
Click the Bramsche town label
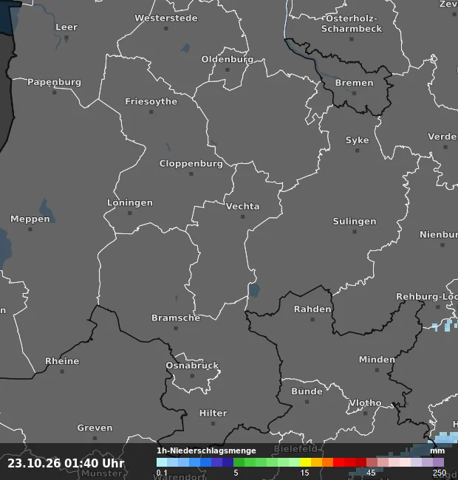176,318
